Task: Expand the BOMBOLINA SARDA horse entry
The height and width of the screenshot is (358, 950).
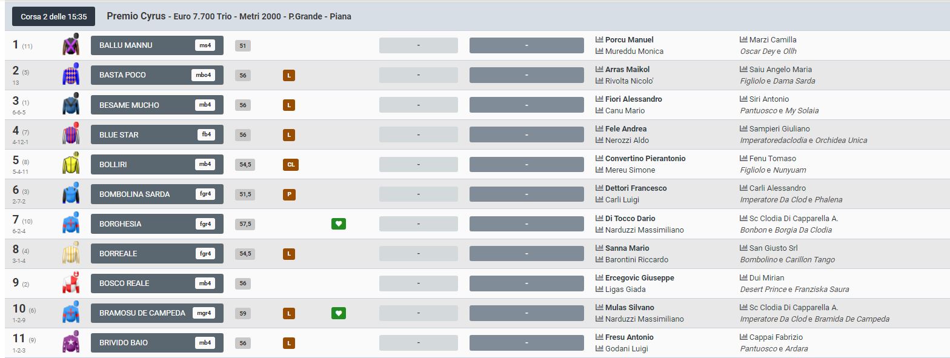Action: tap(157, 194)
